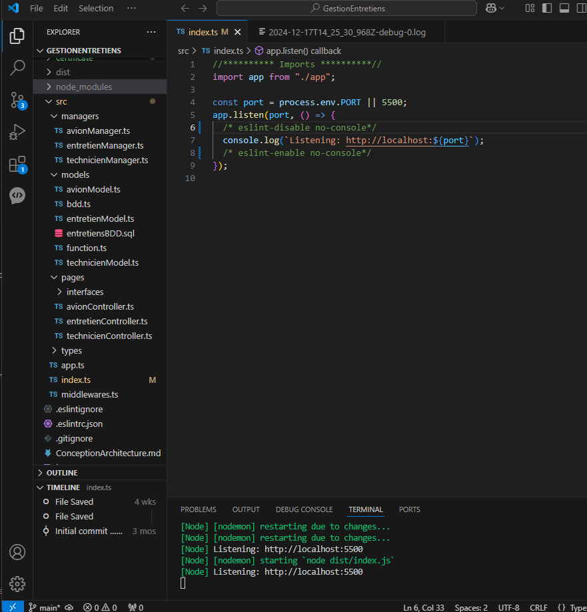Close the index.ts editor tab
Image resolution: width=587 pixels, height=612 pixels.
237,33
